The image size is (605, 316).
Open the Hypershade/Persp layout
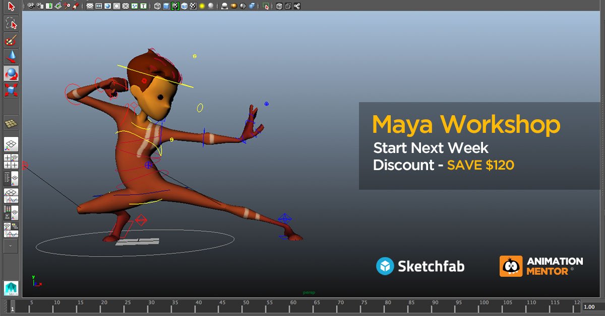(x=11, y=212)
